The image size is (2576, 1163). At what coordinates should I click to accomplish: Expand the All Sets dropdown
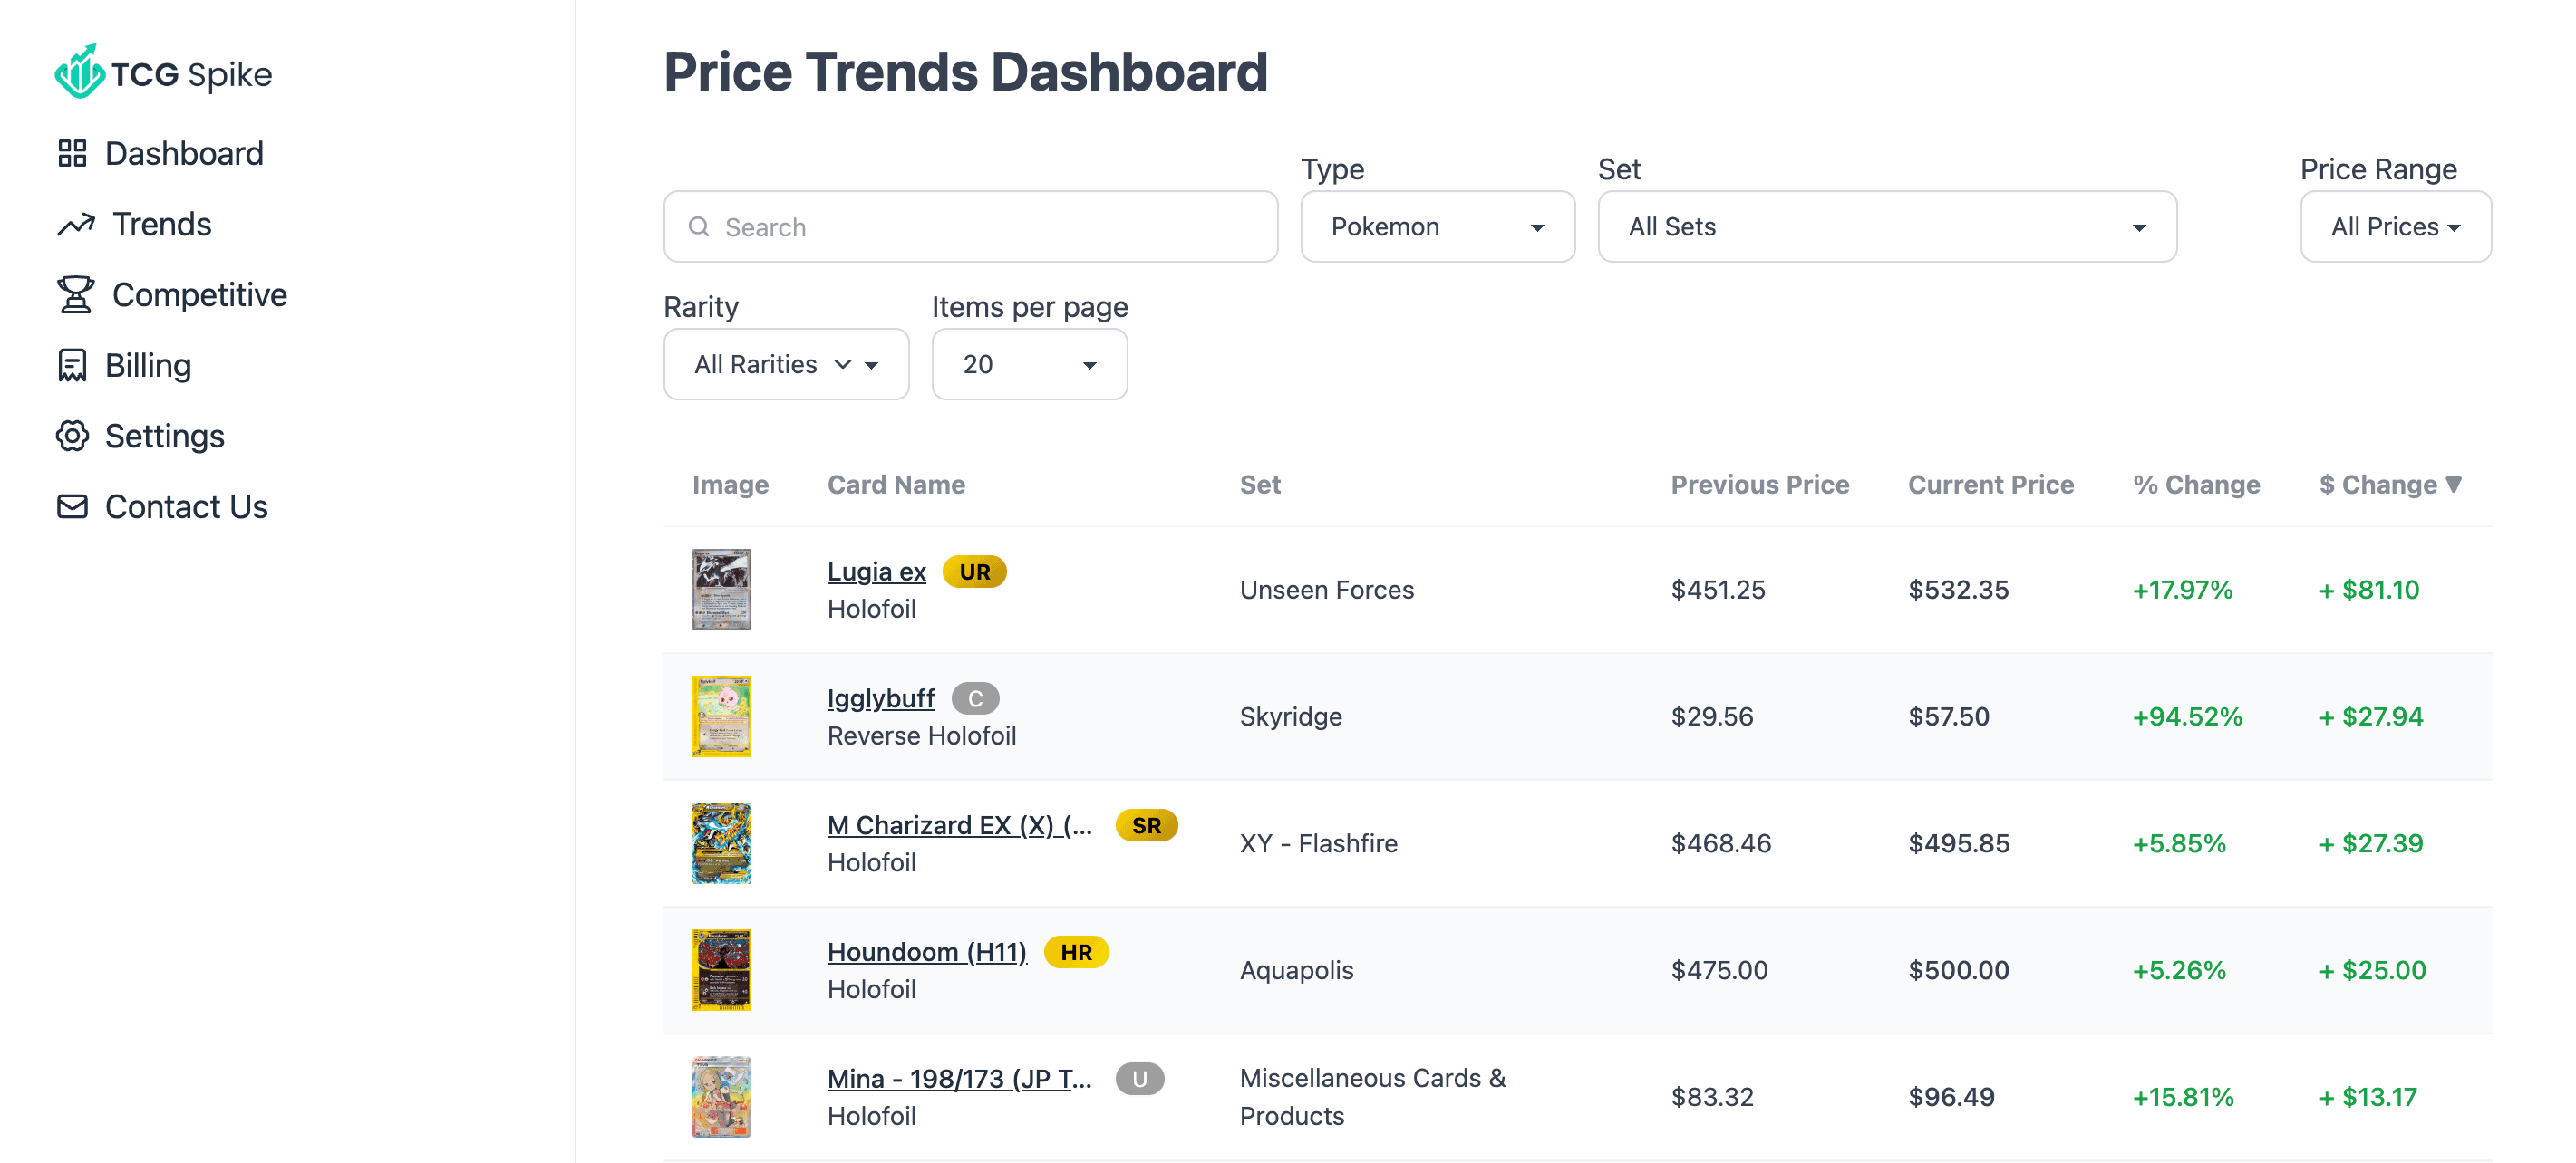tap(1885, 226)
